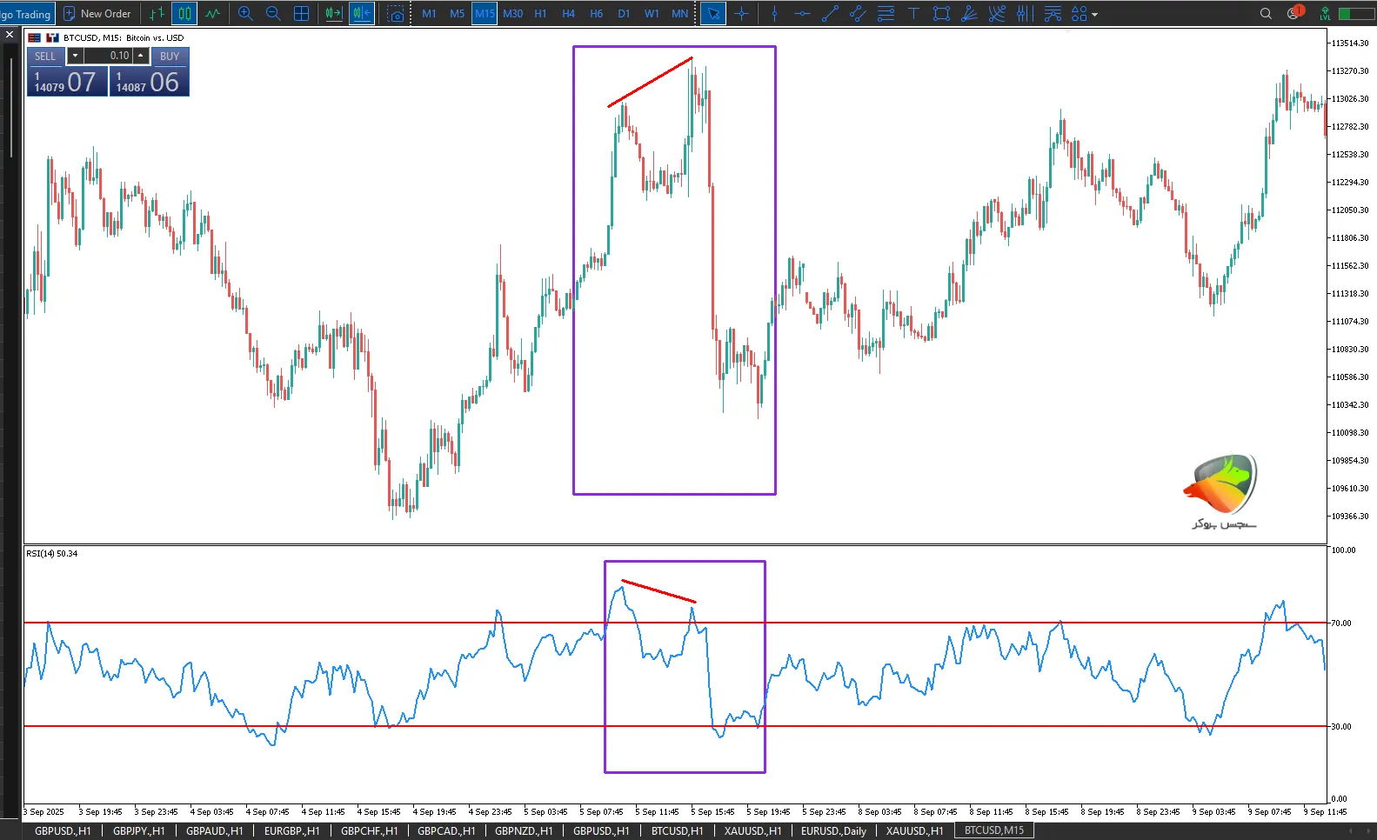Image resolution: width=1377 pixels, height=840 pixels.
Task: Select the H4 timeframe
Action: (x=568, y=14)
